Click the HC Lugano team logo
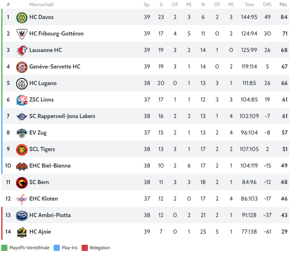Image resolution: width=292 pixels, height=253 pixels. pos(21,83)
